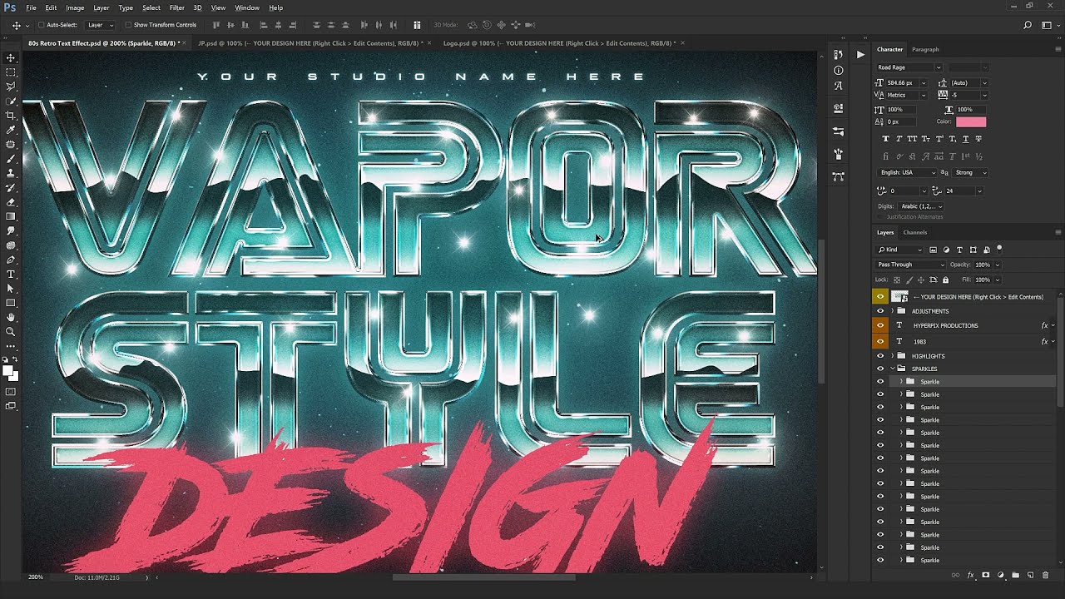Click the tracking value field showing -5
Image resolution: width=1065 pixels, height=599 pixels.
[x=965, y=95]
